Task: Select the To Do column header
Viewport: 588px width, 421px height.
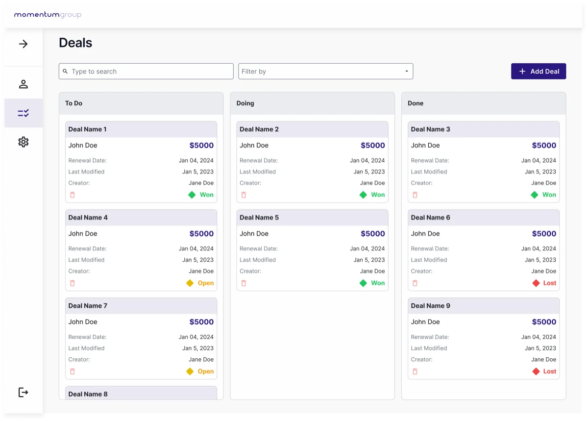Action: [x=141, y=103]
